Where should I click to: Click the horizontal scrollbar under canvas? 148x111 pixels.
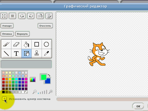[102, 99]
